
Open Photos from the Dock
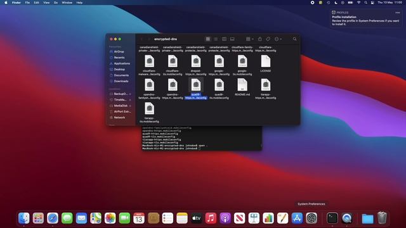click(x=110, y=218)
